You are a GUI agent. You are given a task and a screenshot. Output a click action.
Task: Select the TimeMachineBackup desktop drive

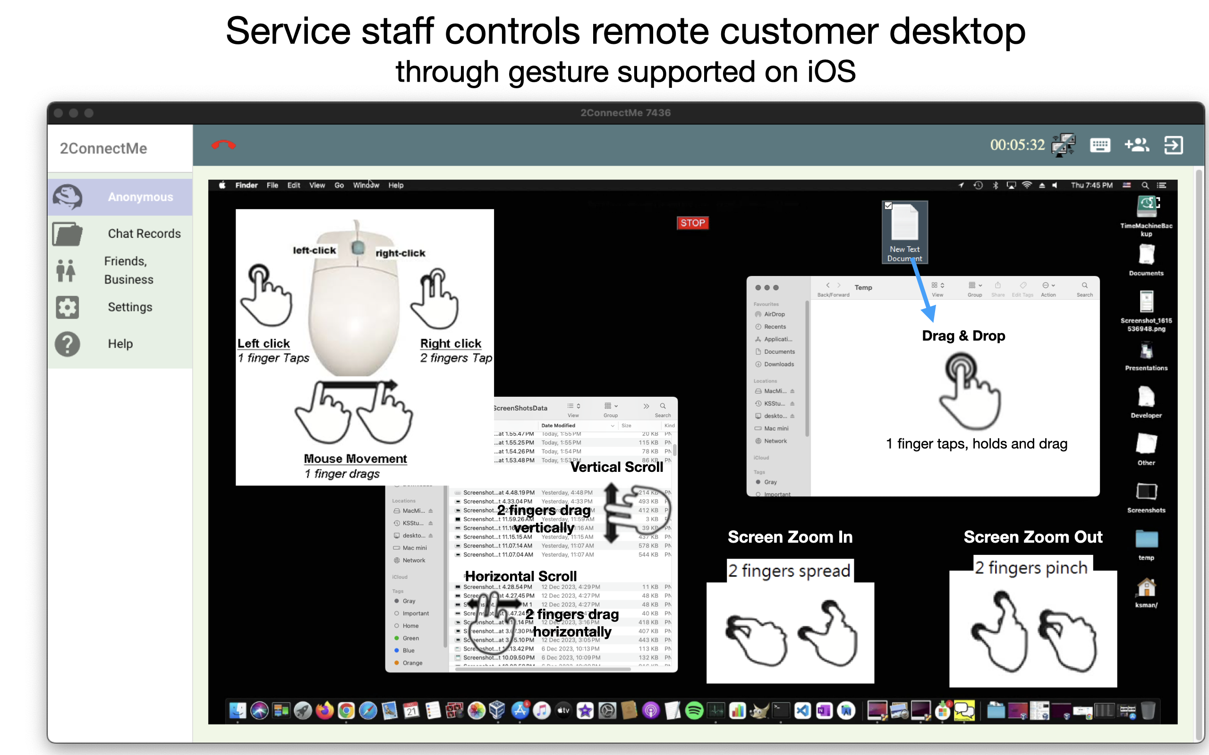point(1146,216)
